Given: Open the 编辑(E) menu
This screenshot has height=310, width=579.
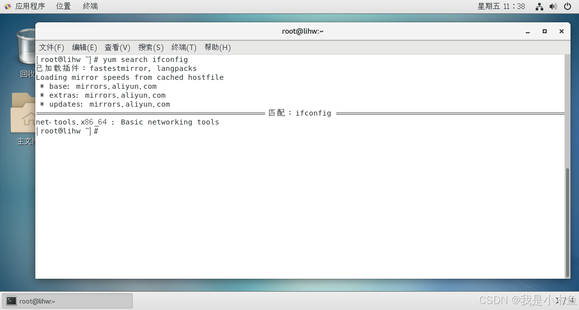Looking at the screenshot, I should (84, 48).
